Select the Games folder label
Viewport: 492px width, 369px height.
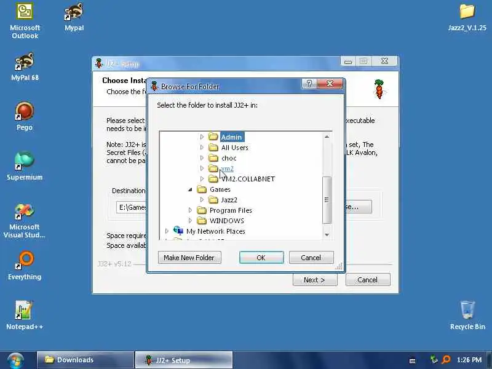point(220,189)
